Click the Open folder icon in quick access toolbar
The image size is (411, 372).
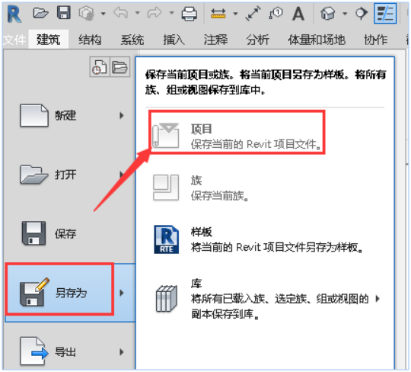[x=40, y=13]
